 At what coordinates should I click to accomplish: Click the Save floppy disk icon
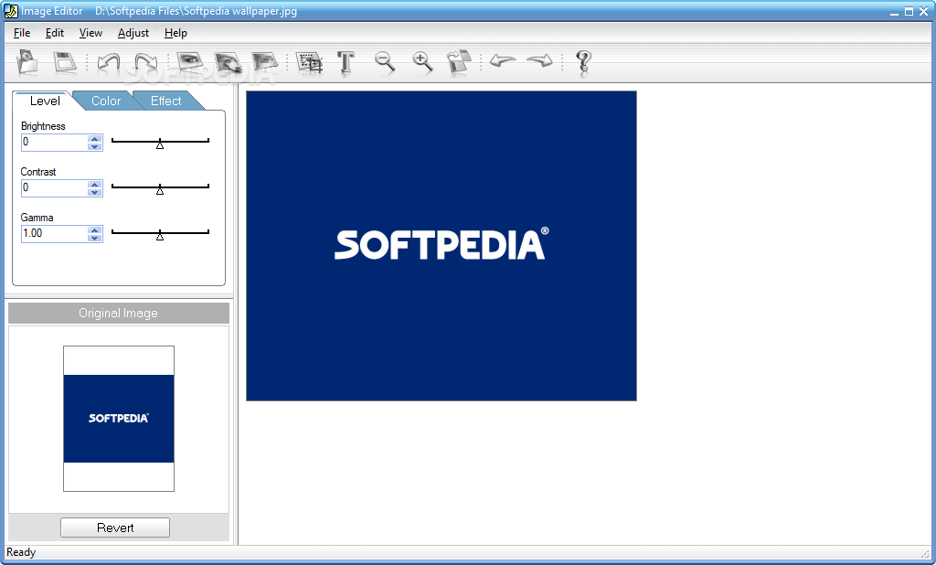click(65, 61)
